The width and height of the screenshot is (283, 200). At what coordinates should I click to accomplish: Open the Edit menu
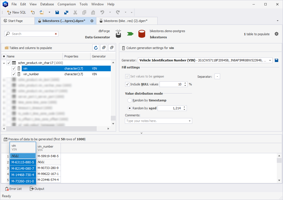(x=23, y=4)
